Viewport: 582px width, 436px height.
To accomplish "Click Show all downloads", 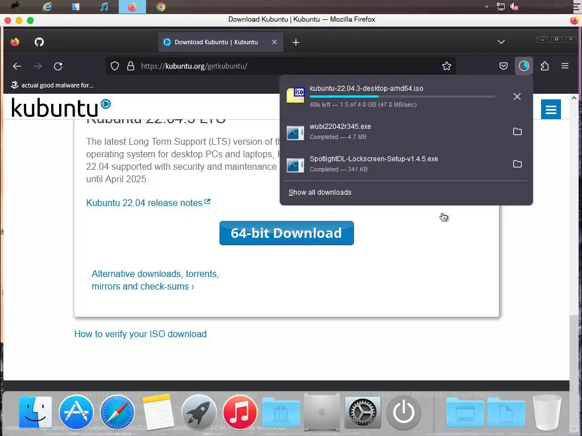I will (x=320, y=192).
